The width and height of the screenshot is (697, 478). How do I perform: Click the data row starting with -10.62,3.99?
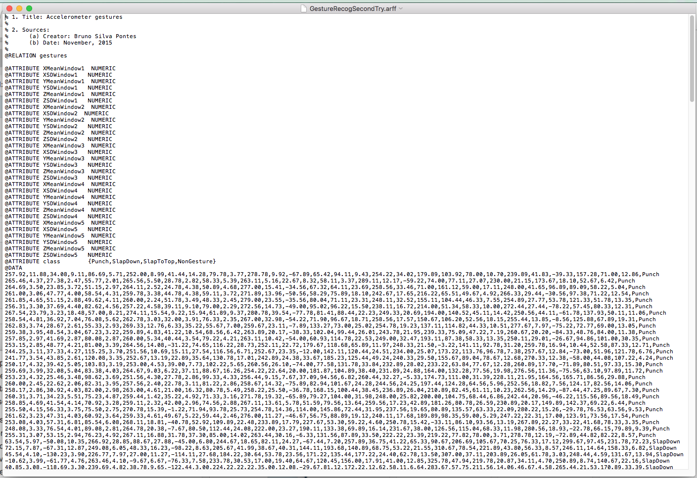coord(337,461)
